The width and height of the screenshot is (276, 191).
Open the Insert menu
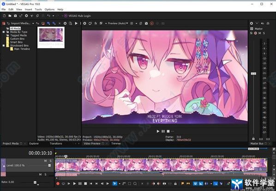(x=28, y=10)
